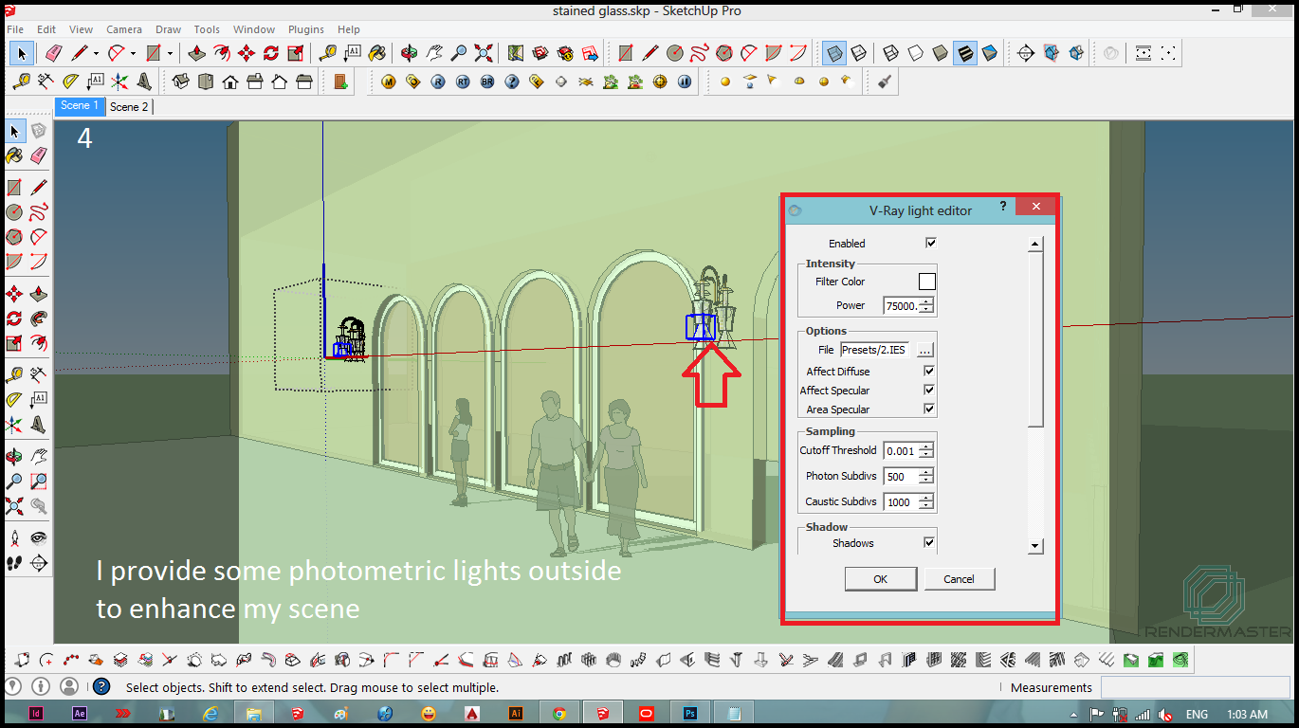Click the Zoom magnifier in top toolbar

click(x=459, y=53)
